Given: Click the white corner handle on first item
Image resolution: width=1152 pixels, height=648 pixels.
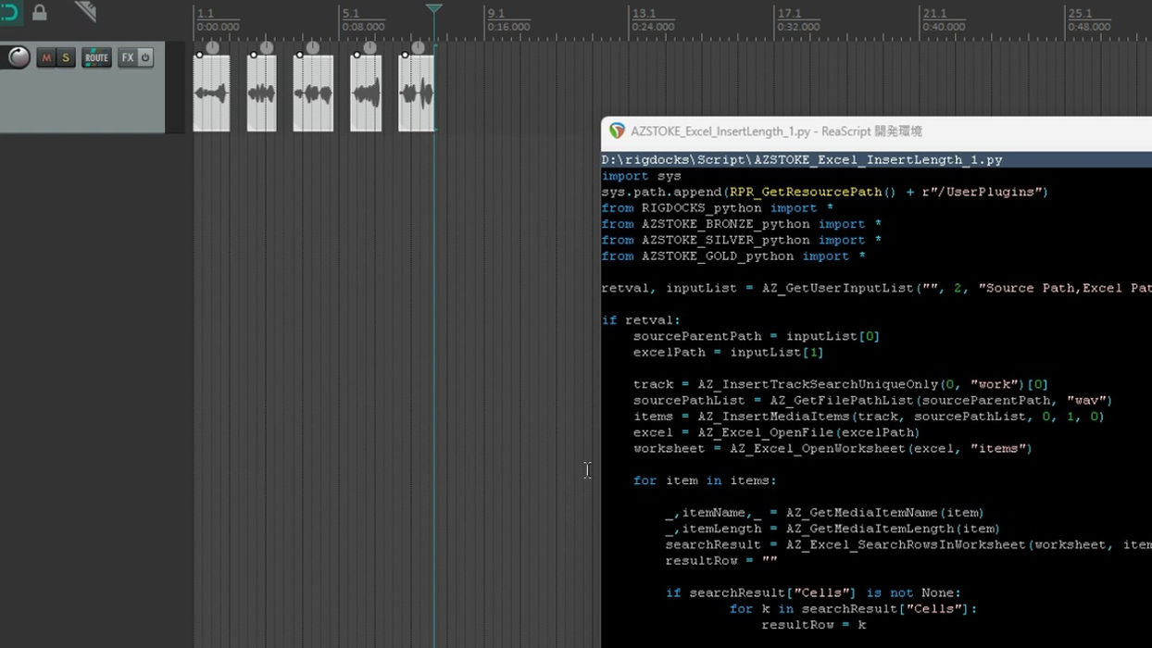Looking at the screenshot, I should point(198,56).
